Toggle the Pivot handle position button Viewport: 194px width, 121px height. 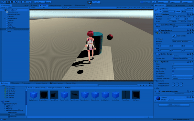pyautogui.click(x=38, y=2)
